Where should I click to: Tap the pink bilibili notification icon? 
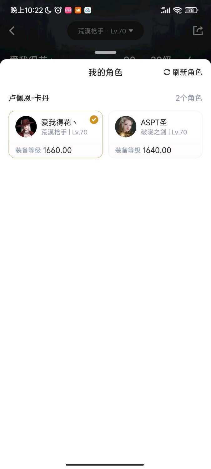click(68, 10)
